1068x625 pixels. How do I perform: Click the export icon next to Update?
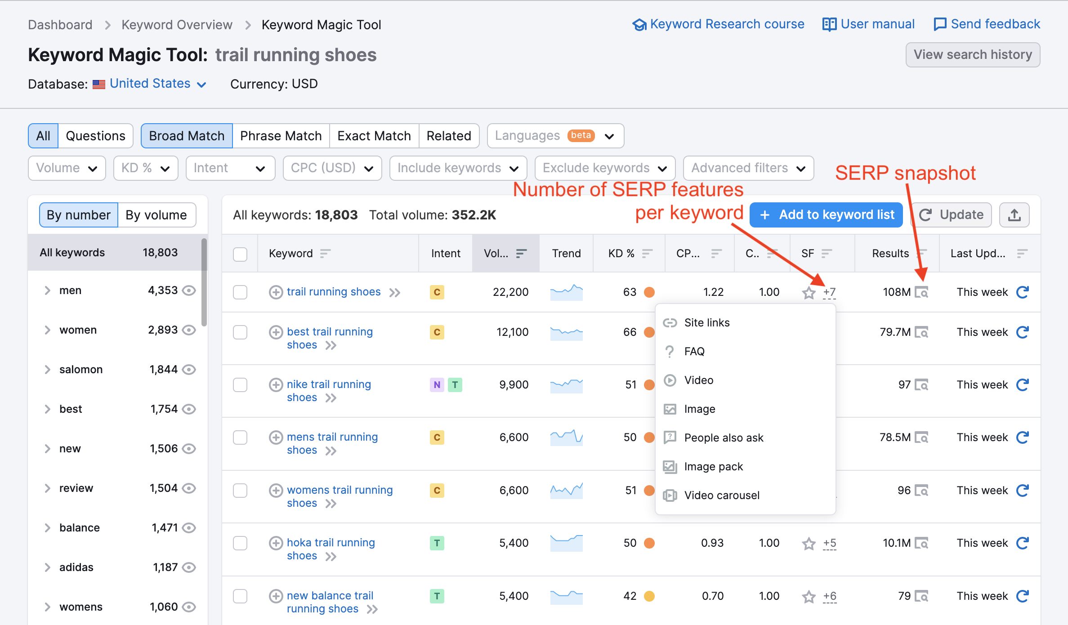click(1014, 215)
